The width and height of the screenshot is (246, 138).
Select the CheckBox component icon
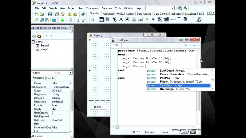(x=147, y=20)
